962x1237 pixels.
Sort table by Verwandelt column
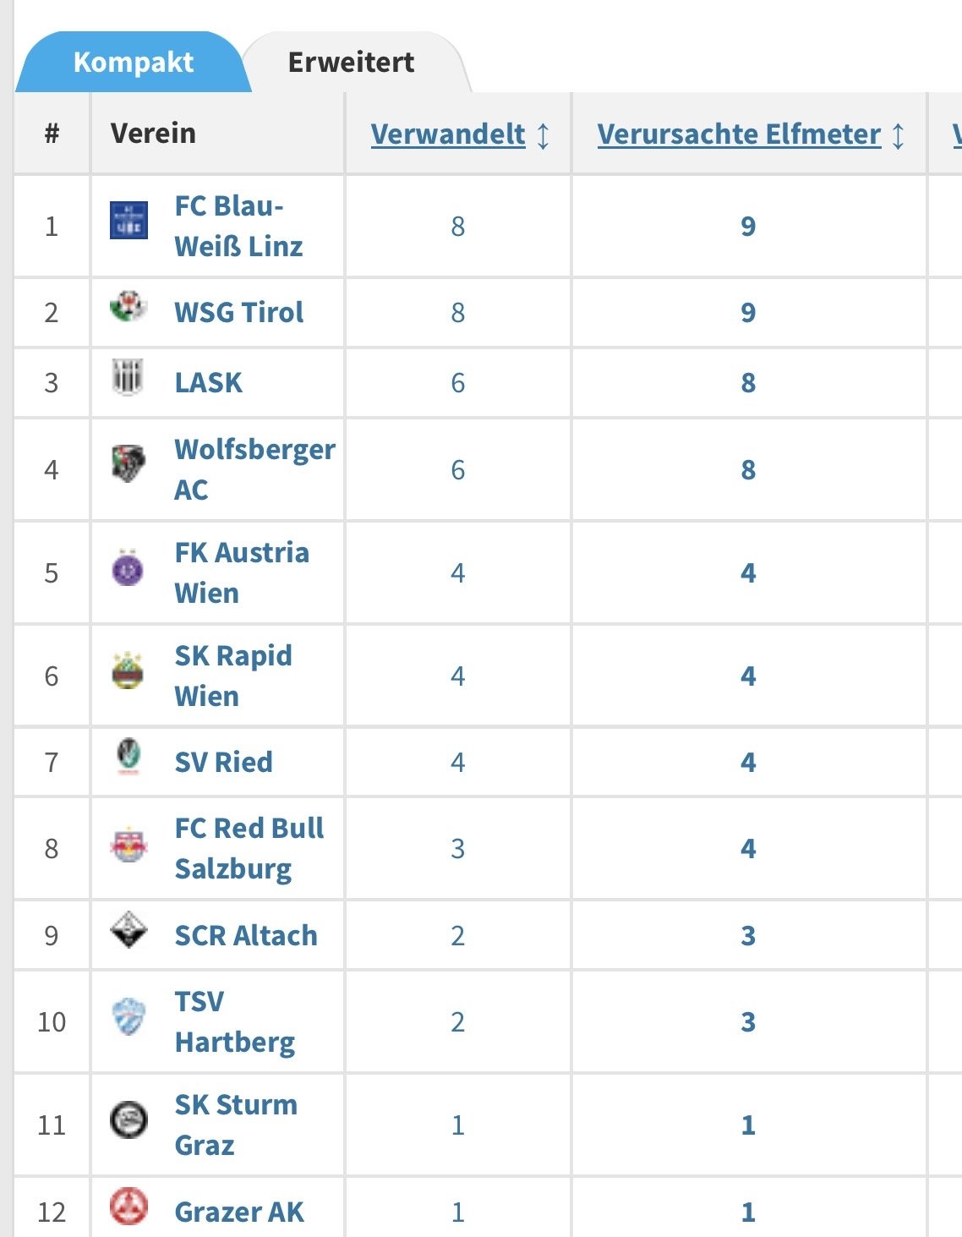(448, 134)
